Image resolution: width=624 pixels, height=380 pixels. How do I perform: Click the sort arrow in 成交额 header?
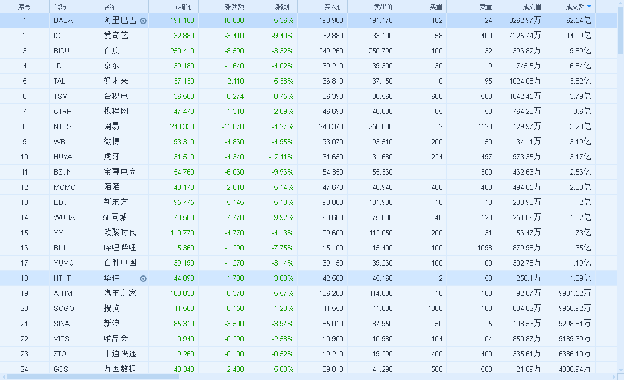590,7
